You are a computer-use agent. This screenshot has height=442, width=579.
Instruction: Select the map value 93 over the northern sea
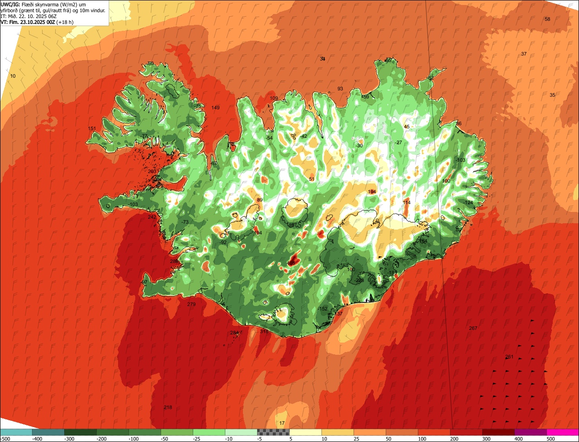click(340, 89)
